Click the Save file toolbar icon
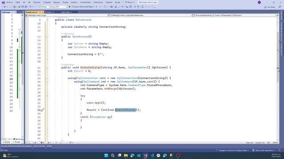The width and height of the screenshot is (284, 159). 23,7
